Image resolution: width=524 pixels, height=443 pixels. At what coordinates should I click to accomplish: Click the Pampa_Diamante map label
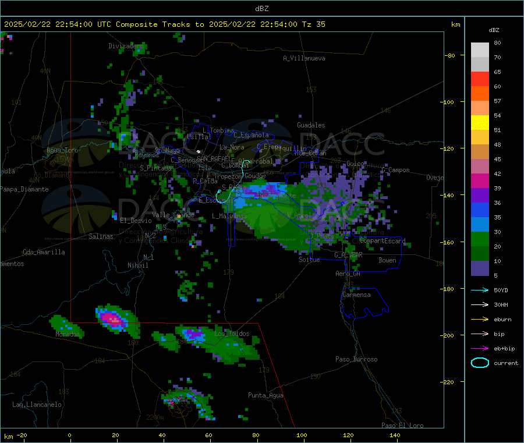point(24,189)
